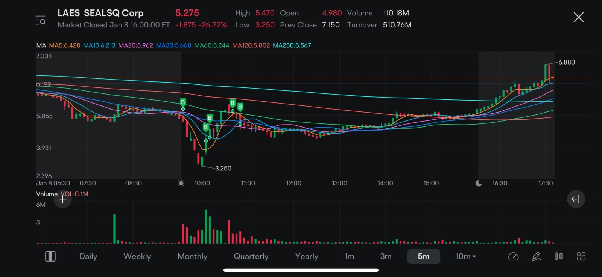
Task: Switch to the Monthly timeframe
Action: 192,256
